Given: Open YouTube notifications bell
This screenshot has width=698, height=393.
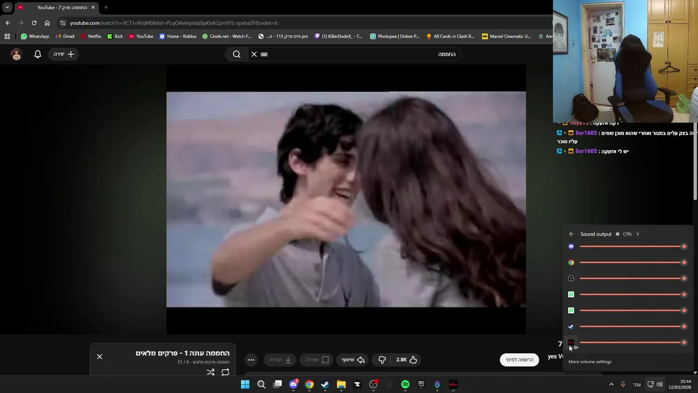Looking at the screenshot, I should click(x=38, y=54).
